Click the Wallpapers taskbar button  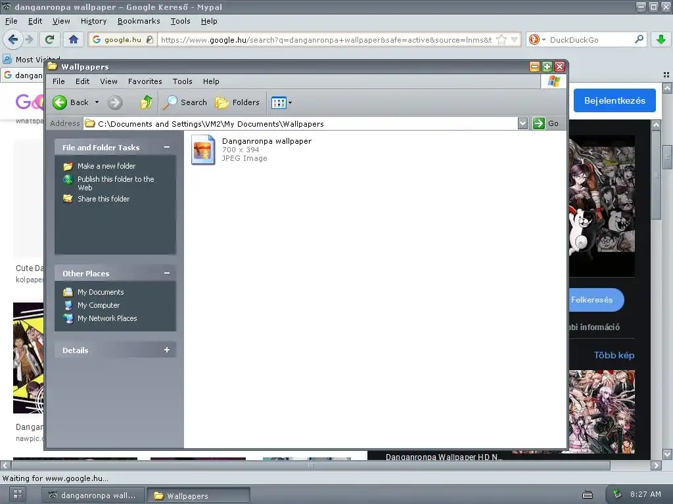[198, 496]
